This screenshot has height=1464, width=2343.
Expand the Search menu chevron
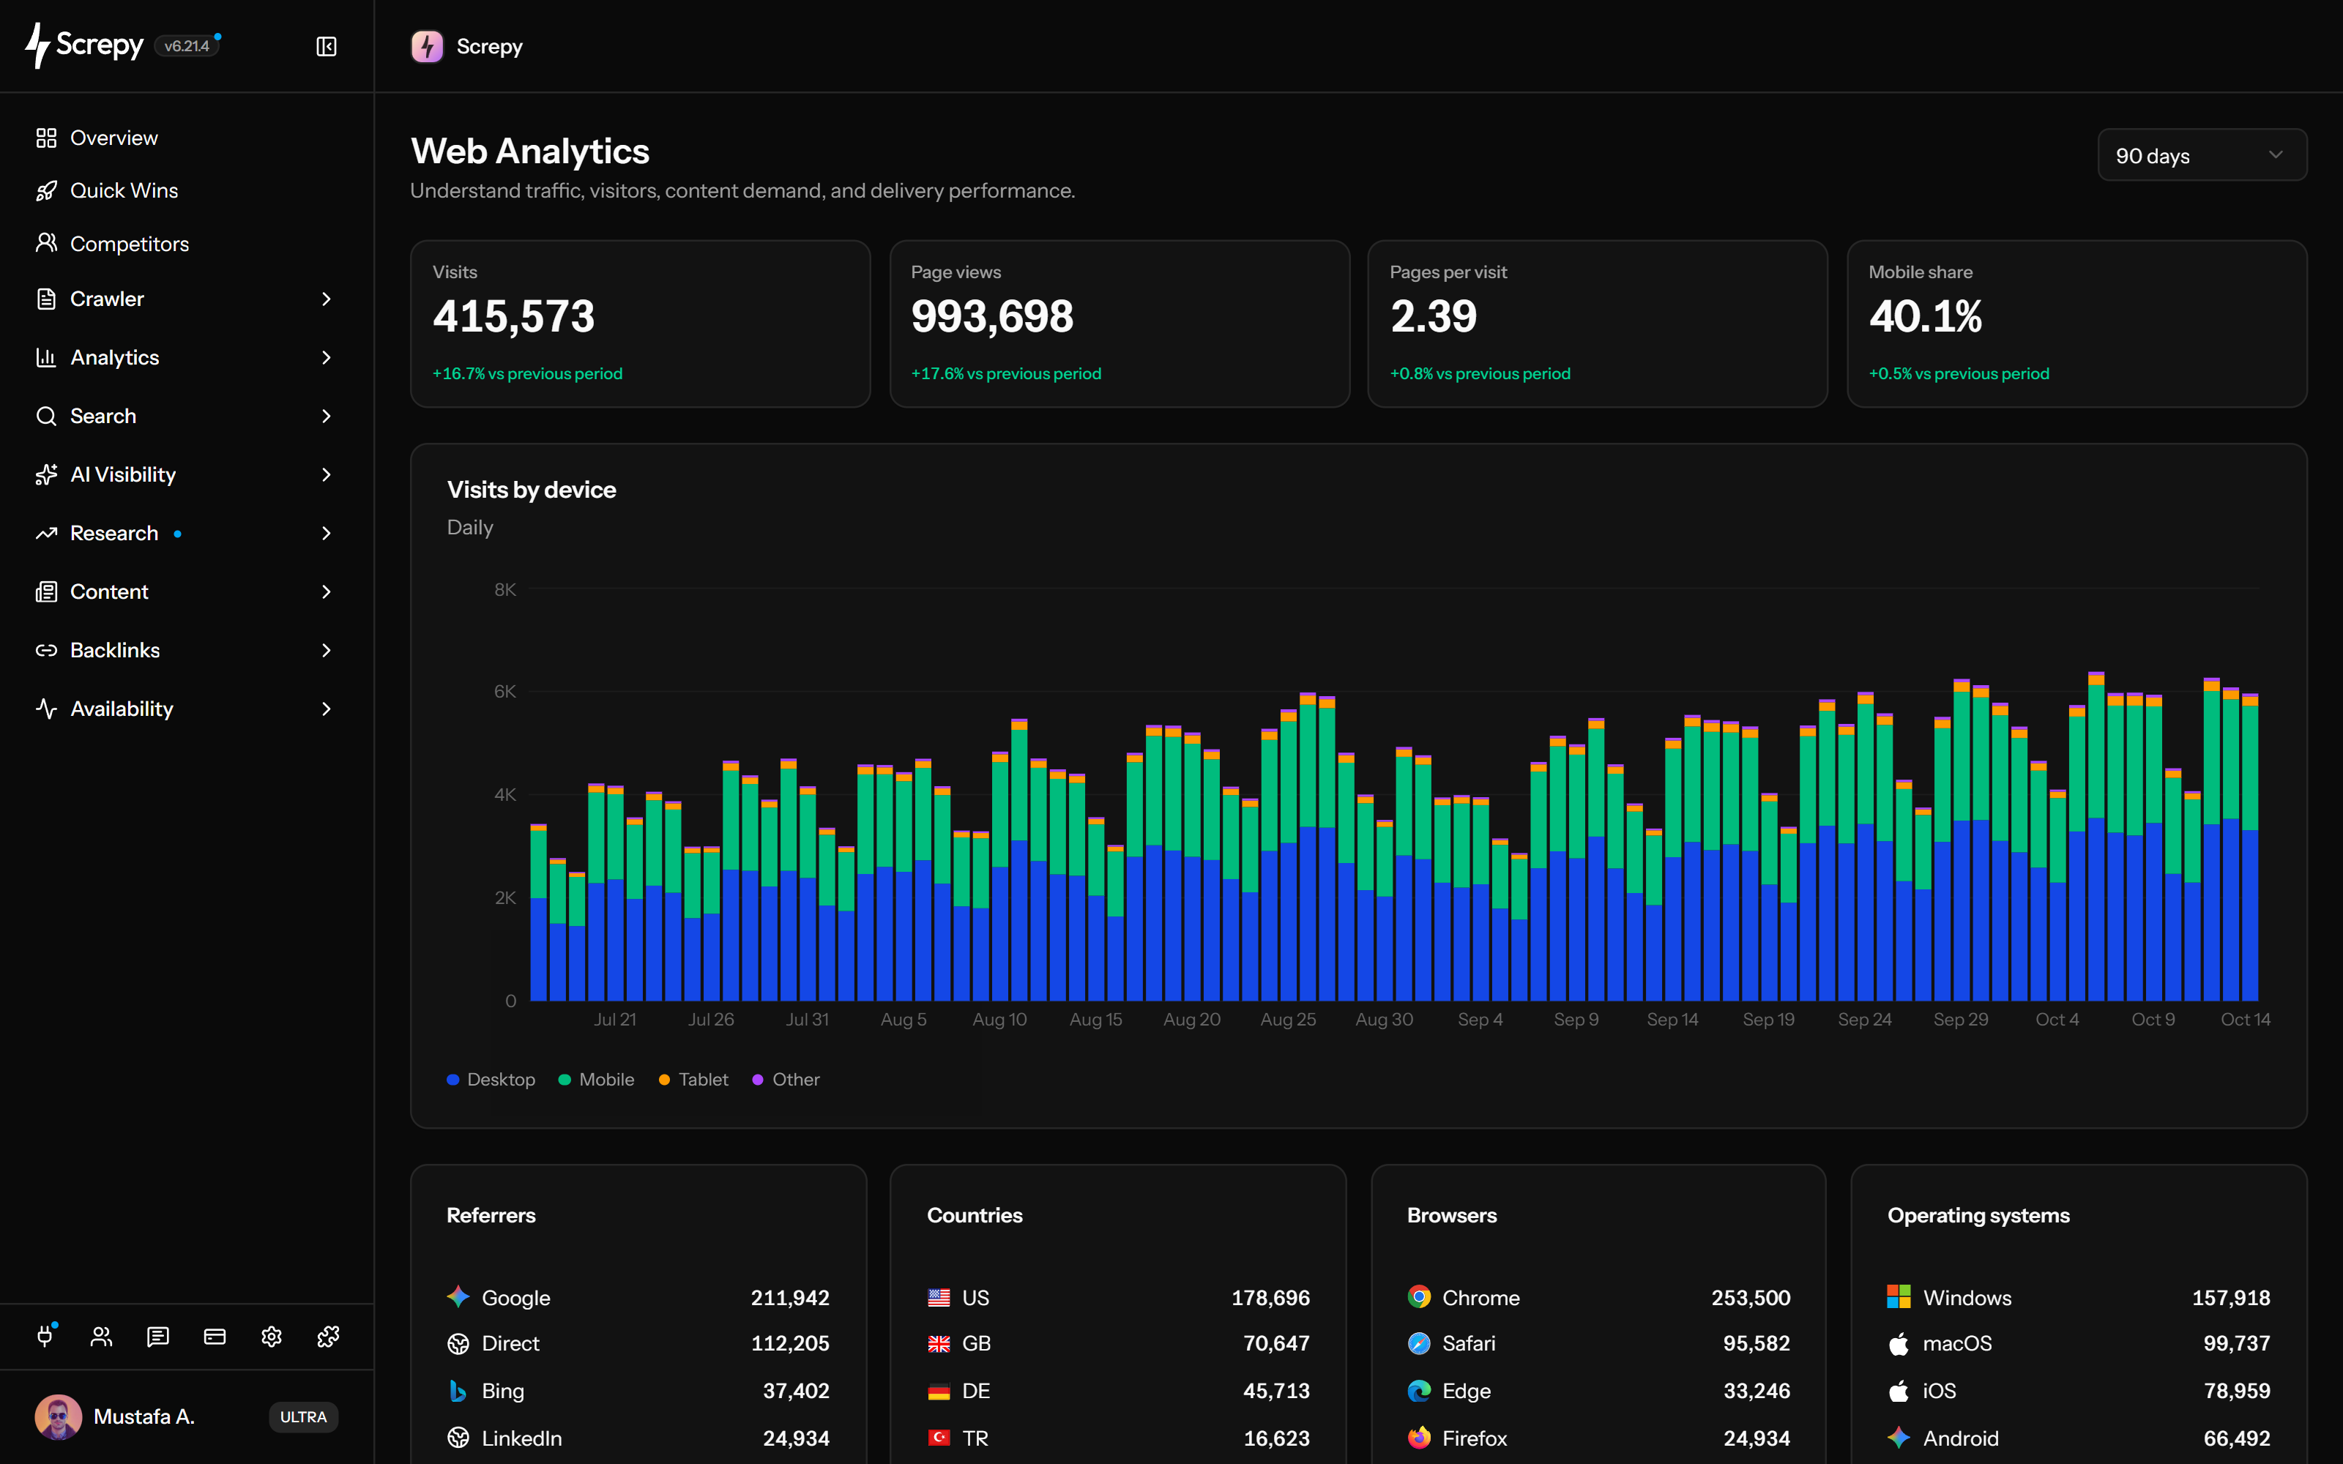click(x=327, y=417)
